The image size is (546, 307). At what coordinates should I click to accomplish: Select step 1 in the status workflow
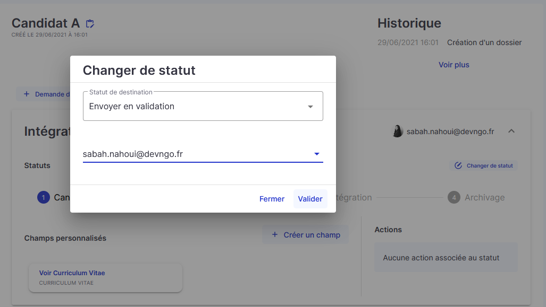tap(44, 197)
